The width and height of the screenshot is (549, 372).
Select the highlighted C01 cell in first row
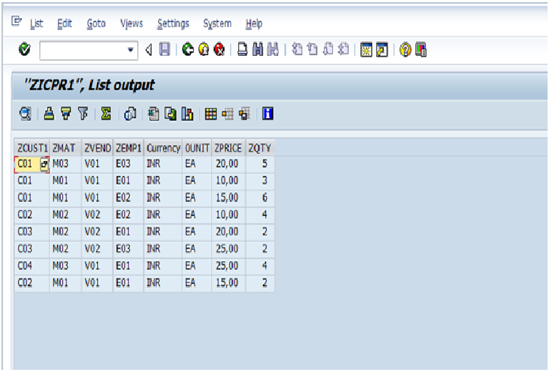32,165
